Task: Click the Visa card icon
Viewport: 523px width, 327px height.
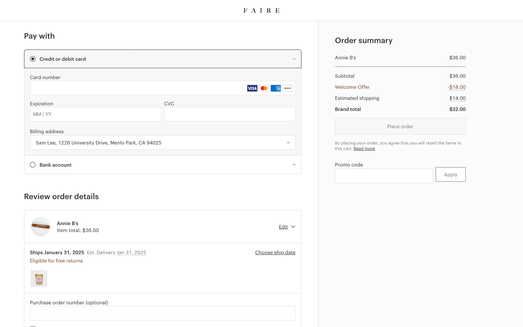Action: pyautogui.click(x=252, y=88)
